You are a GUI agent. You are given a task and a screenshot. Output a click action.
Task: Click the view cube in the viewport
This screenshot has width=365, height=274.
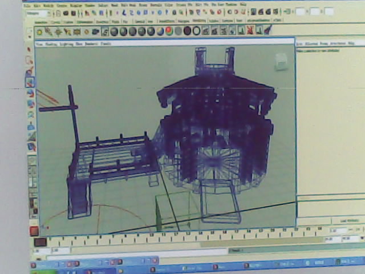[281, 62]
